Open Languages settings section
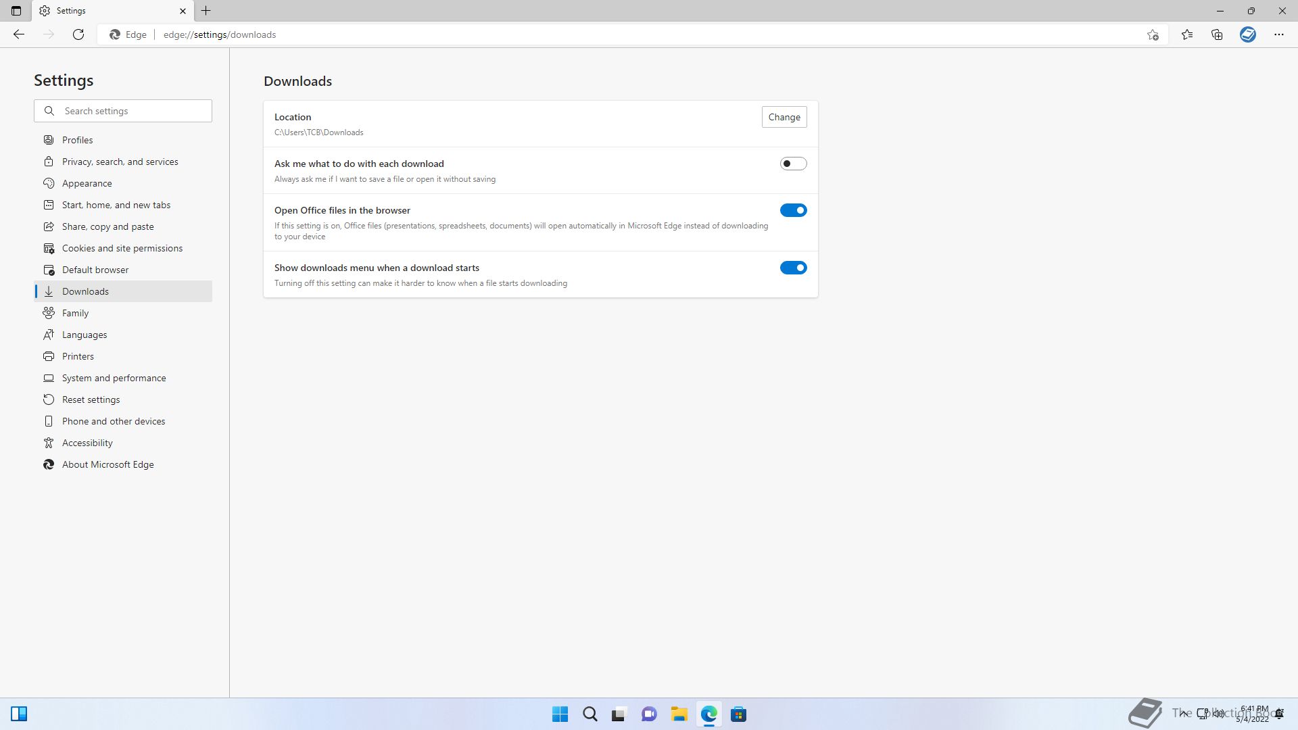The image size is (1298, 730). (123, 335)
